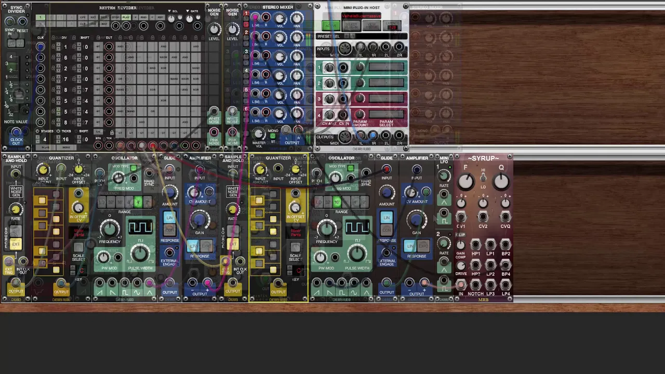665x374 pixels.
Task: Click Syrup Q resonance knob
Action: click(501, 181)
